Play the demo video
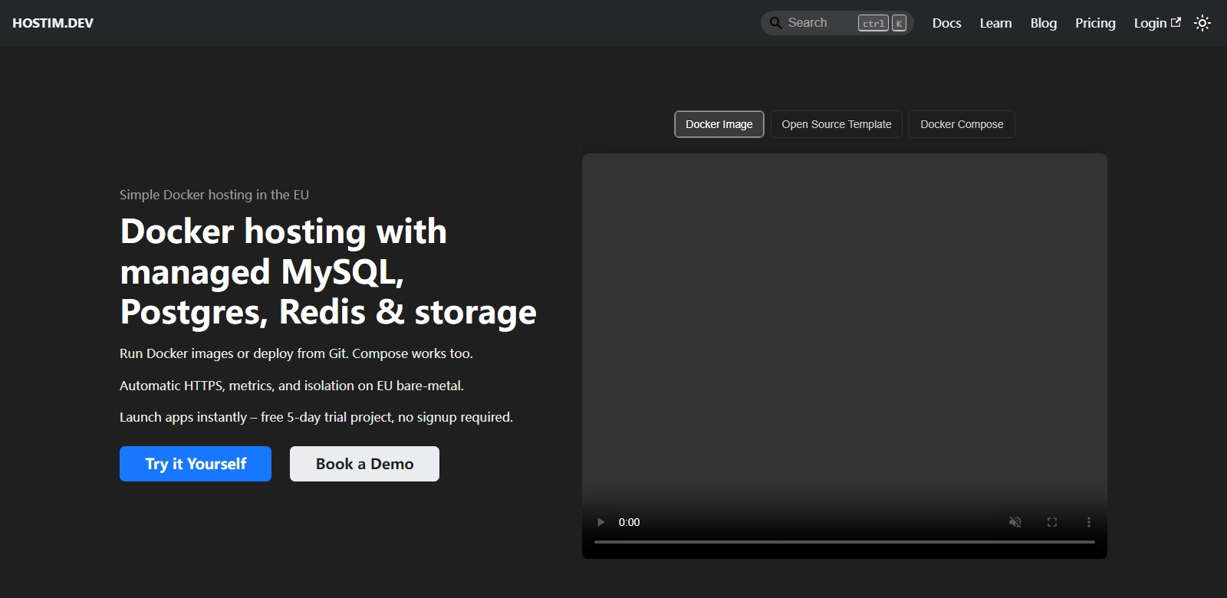This screenshot has height=598, width=1227. click(x=600, y=522)
